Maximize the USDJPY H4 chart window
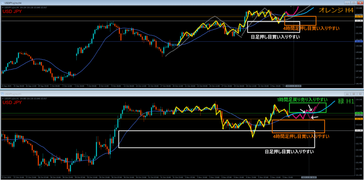Screen dimensions: 364x180 [354, 3]
